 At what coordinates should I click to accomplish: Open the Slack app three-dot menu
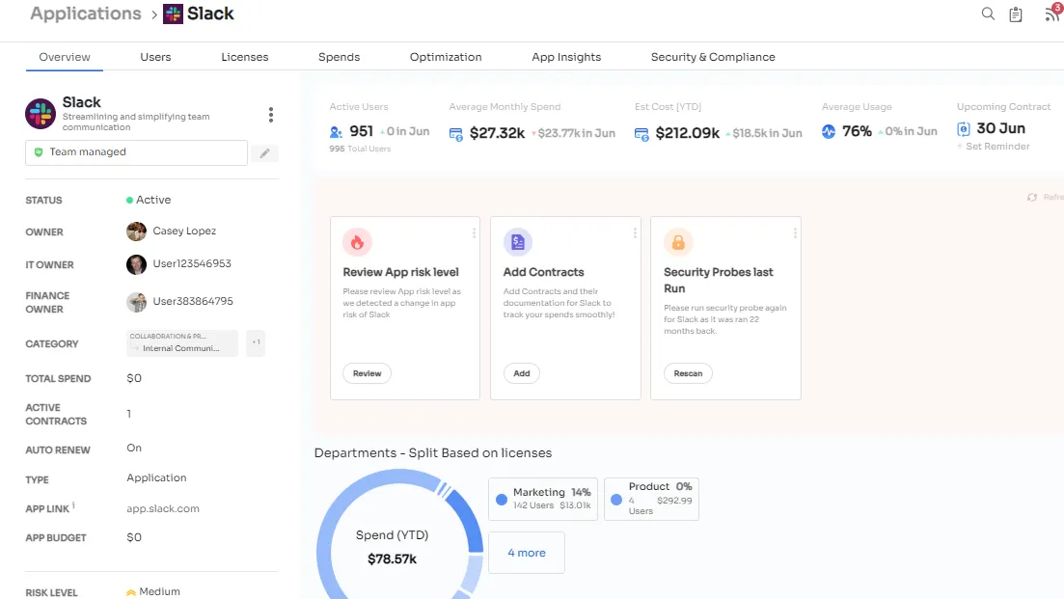tap(271, 115)
